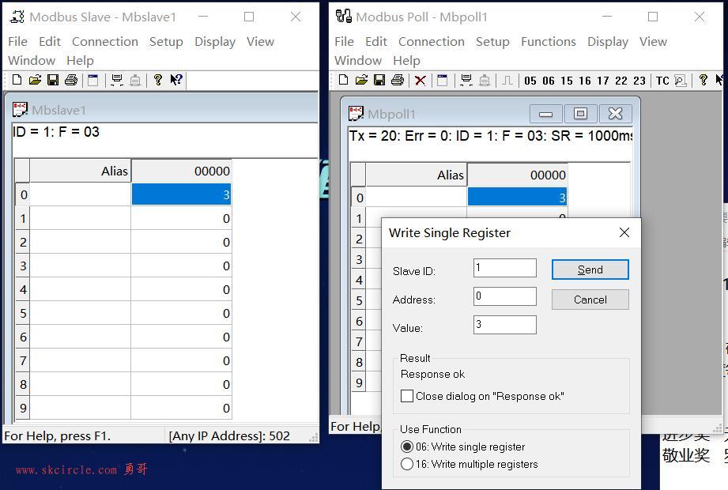Click Save icon in Modbus Slave toolbar

point(53,80)
